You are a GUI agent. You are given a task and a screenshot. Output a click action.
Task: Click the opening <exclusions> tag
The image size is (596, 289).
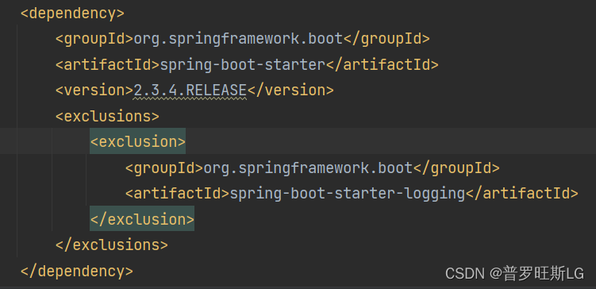click(x=108, y=116)
